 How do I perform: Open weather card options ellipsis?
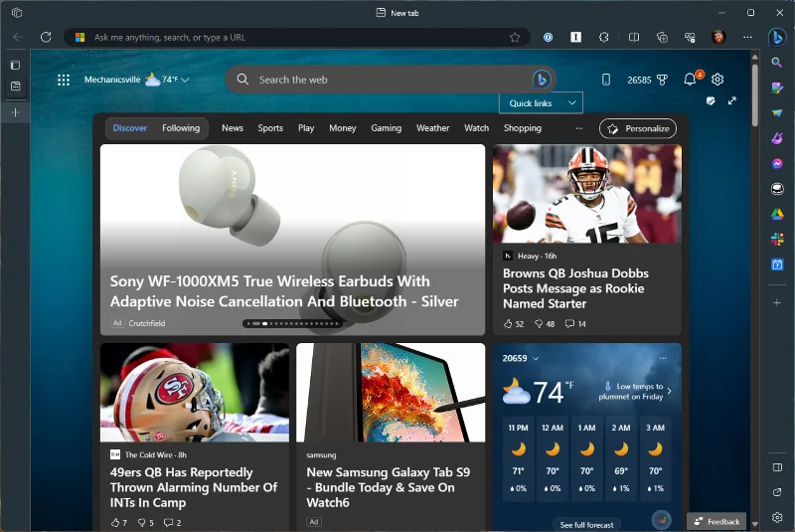(663, 358)
